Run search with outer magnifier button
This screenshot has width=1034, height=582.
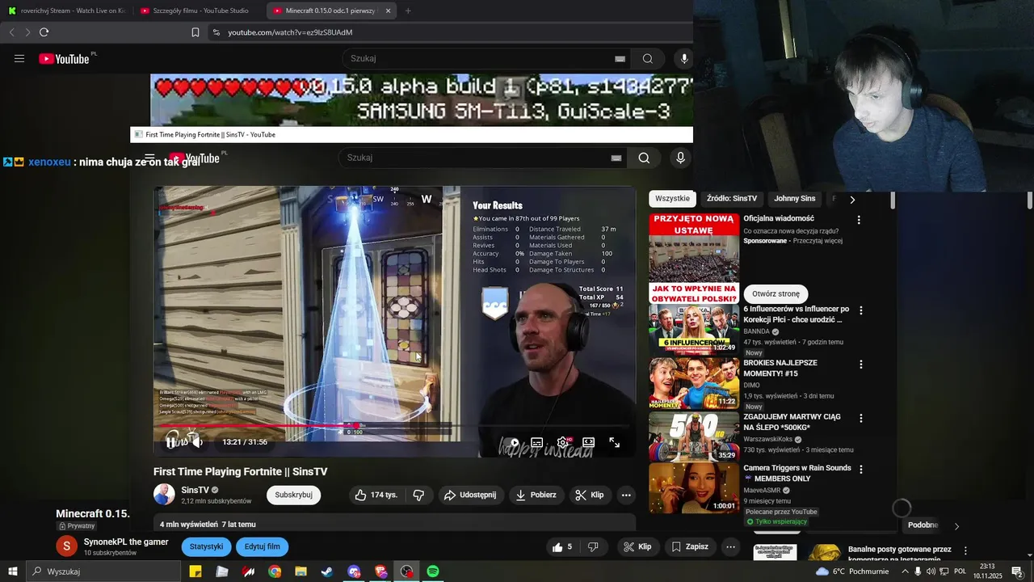pyautogui.click(x=648, y=58)
